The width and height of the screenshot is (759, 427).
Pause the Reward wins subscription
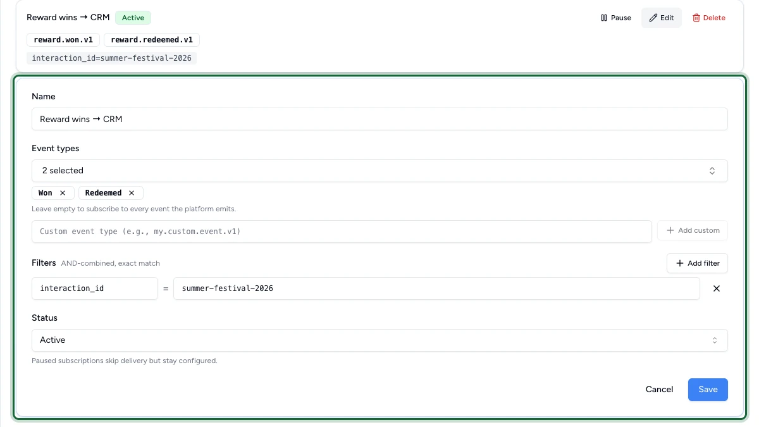pyautogui.click(x=615, y=18)
